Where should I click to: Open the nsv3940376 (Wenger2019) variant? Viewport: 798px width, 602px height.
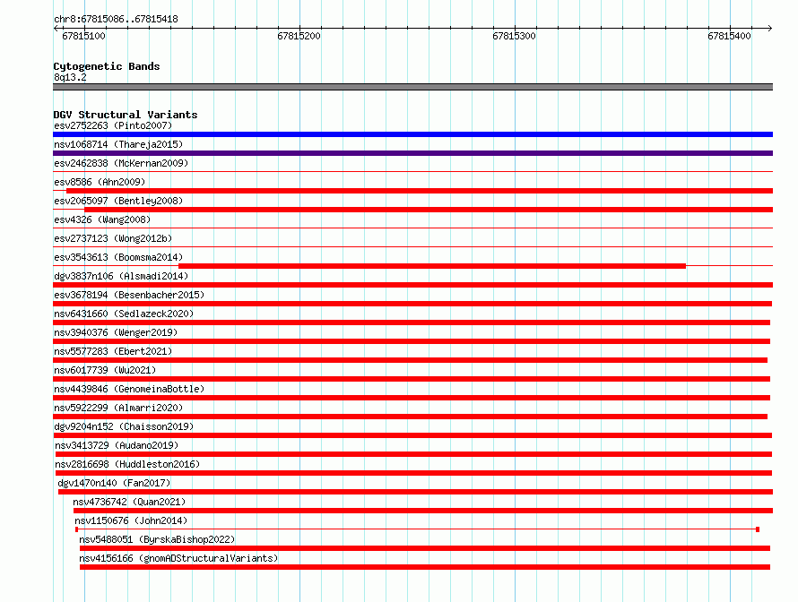[x=116, y=332]
